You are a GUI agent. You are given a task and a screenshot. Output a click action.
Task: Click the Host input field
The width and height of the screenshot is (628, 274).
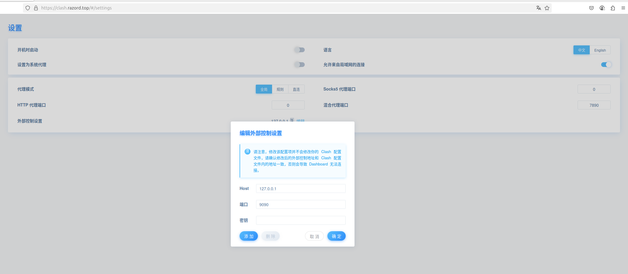[301, 188]
